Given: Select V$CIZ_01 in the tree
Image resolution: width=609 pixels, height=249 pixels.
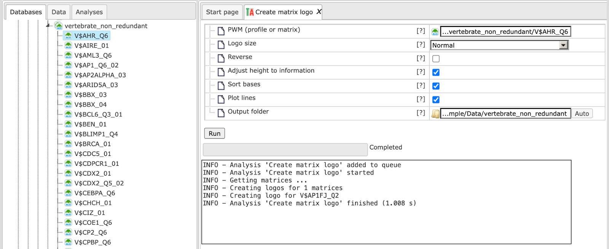Looking at the screenshot, I should point(90,213).
